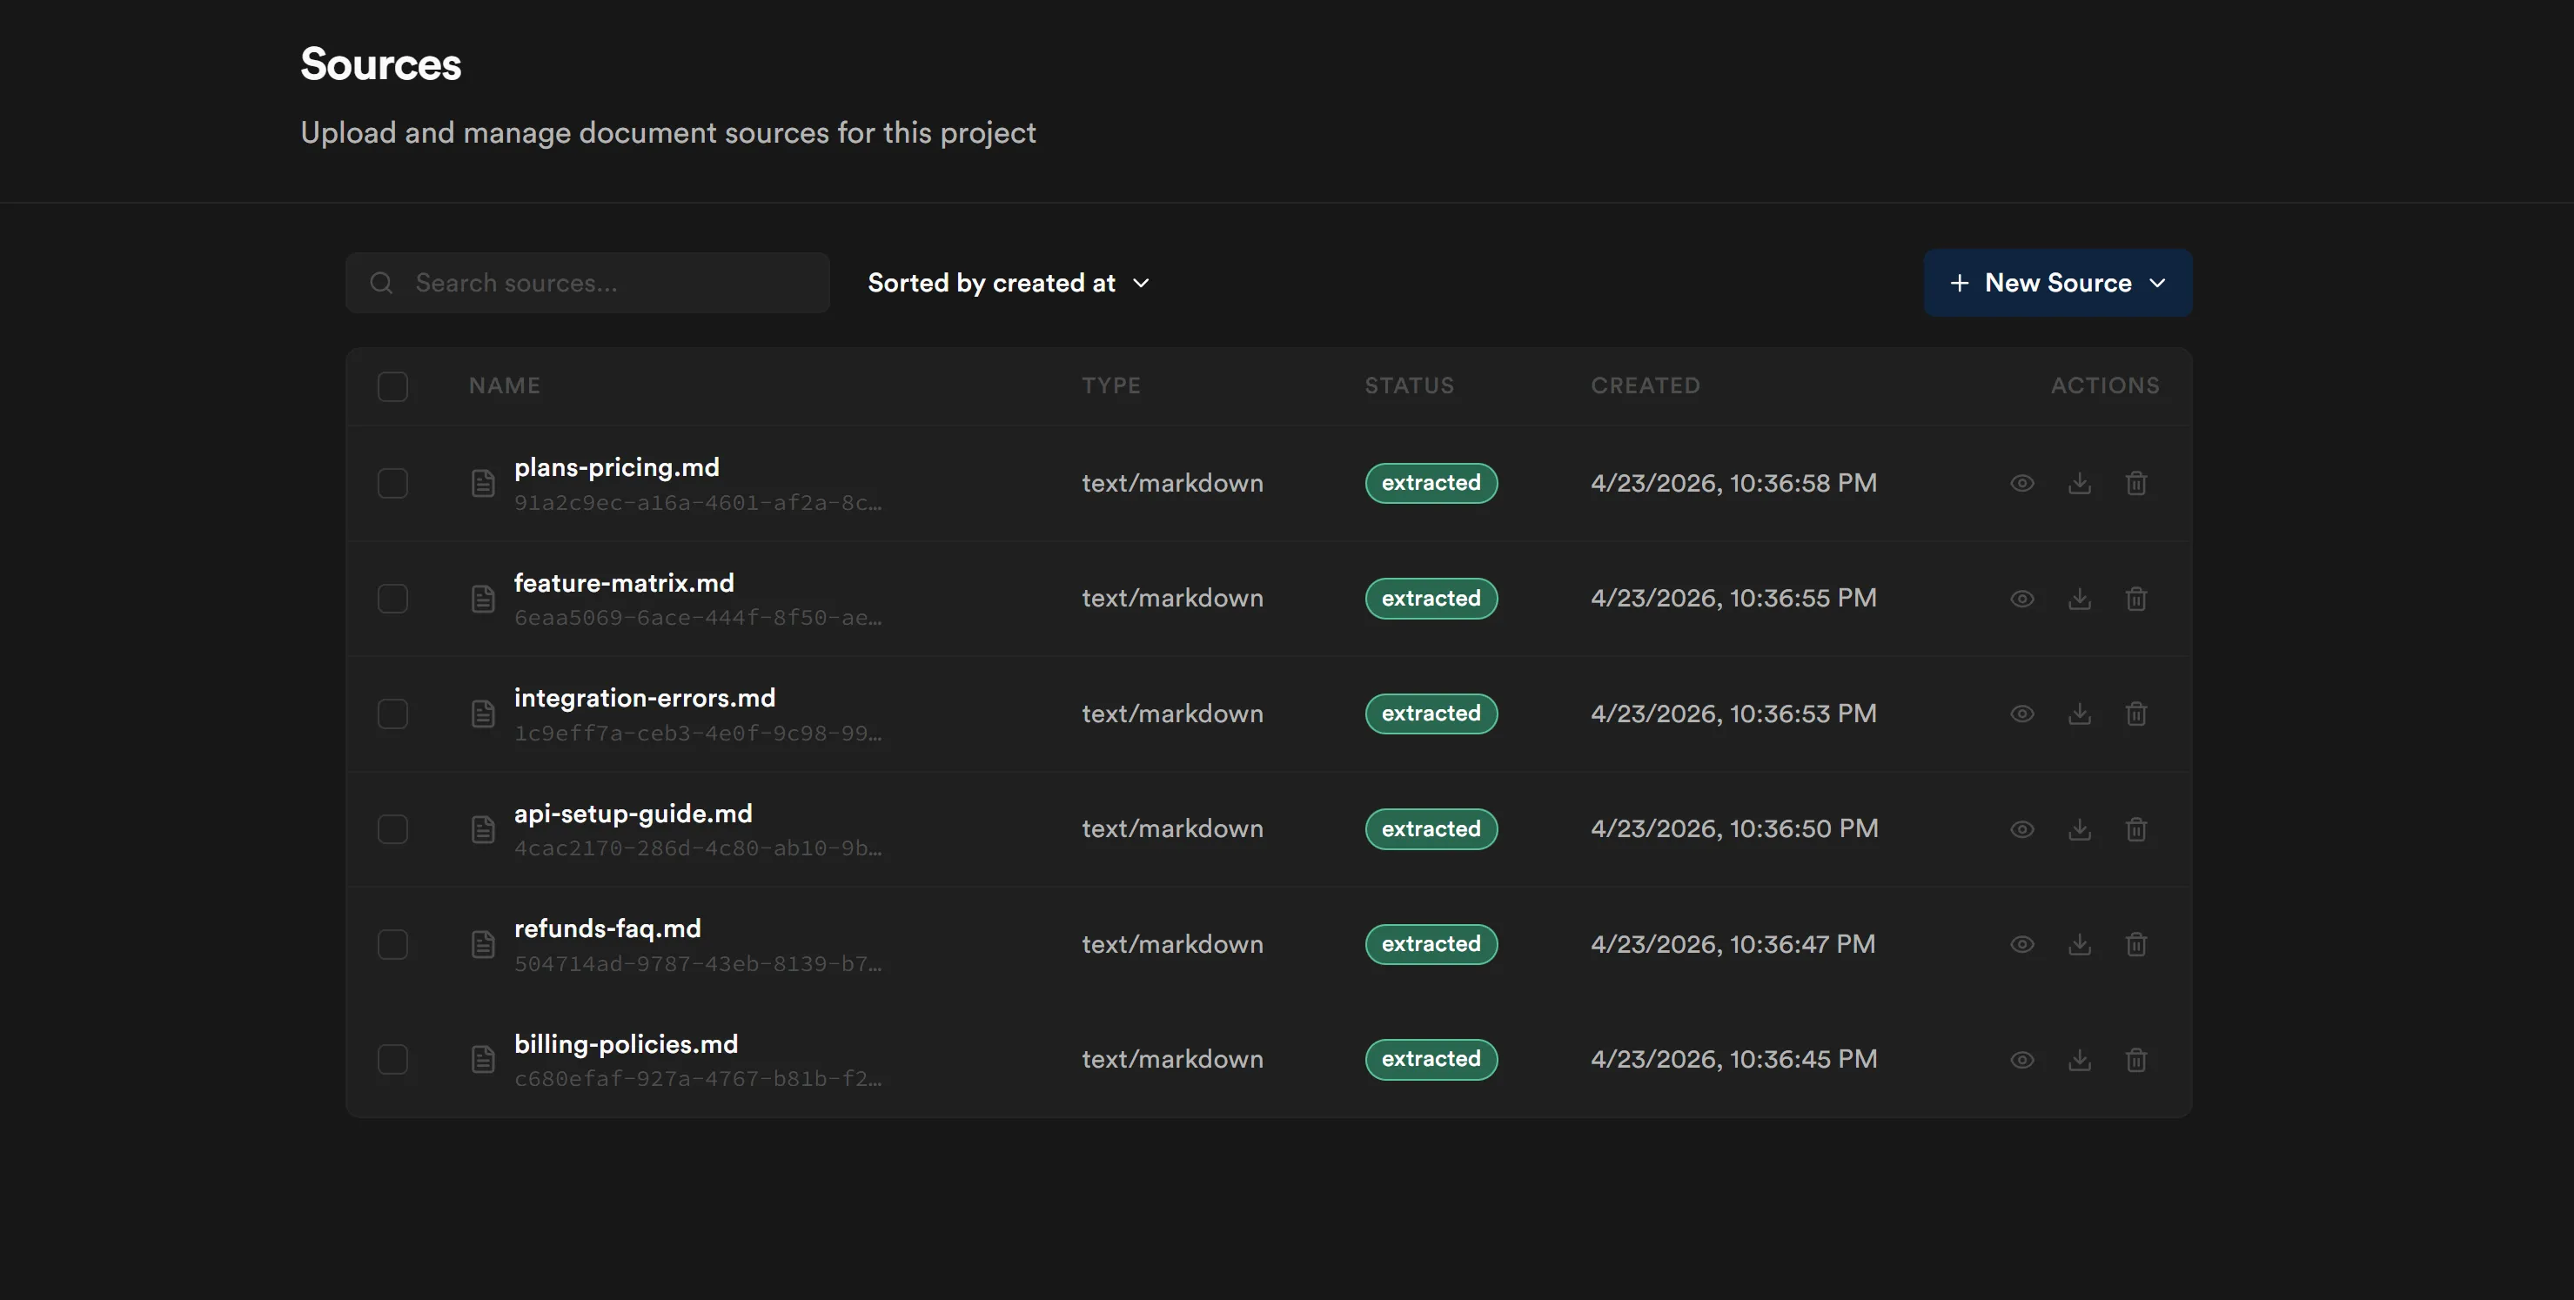
Task: Click extracted badge for billing-policies.md
Action: [1431, 1059]
